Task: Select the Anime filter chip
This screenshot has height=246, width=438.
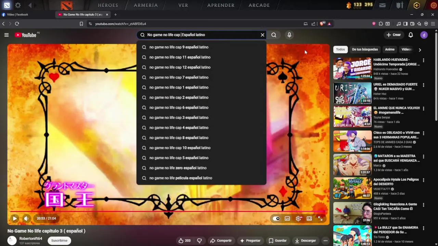Action: [x=390, y=50]
